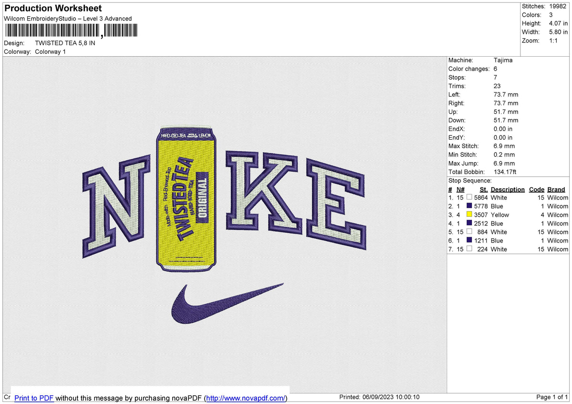Click the Zoom value 1:1
The width and height of the screenshot is (572, 404).
point(553,40)
